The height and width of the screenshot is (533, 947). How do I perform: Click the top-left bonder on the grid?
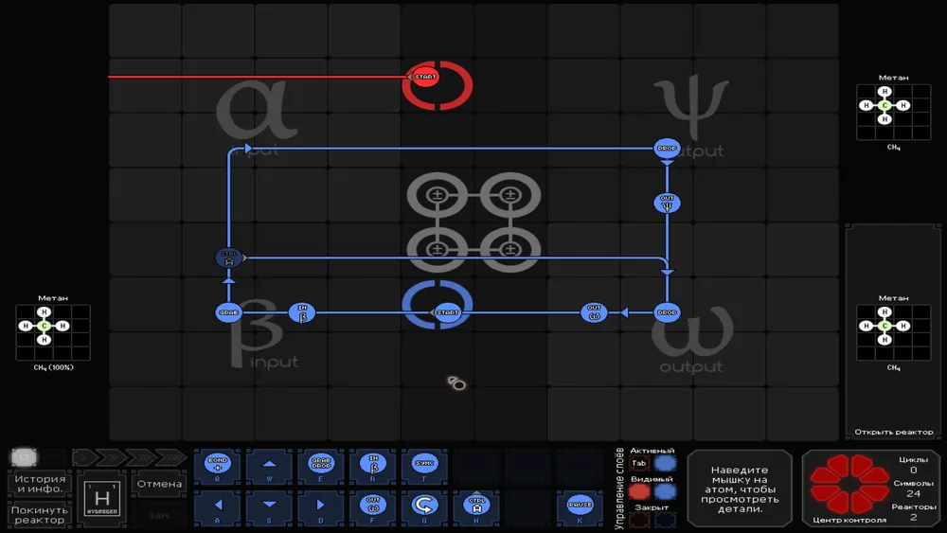pyautogui.click(x=438, y=195)
